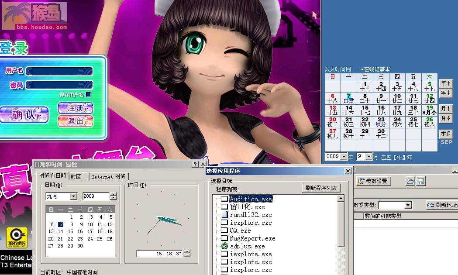Open the month 9 dropdown in lunar calendar
458x275 pixels.
click(x=369, y=156)
